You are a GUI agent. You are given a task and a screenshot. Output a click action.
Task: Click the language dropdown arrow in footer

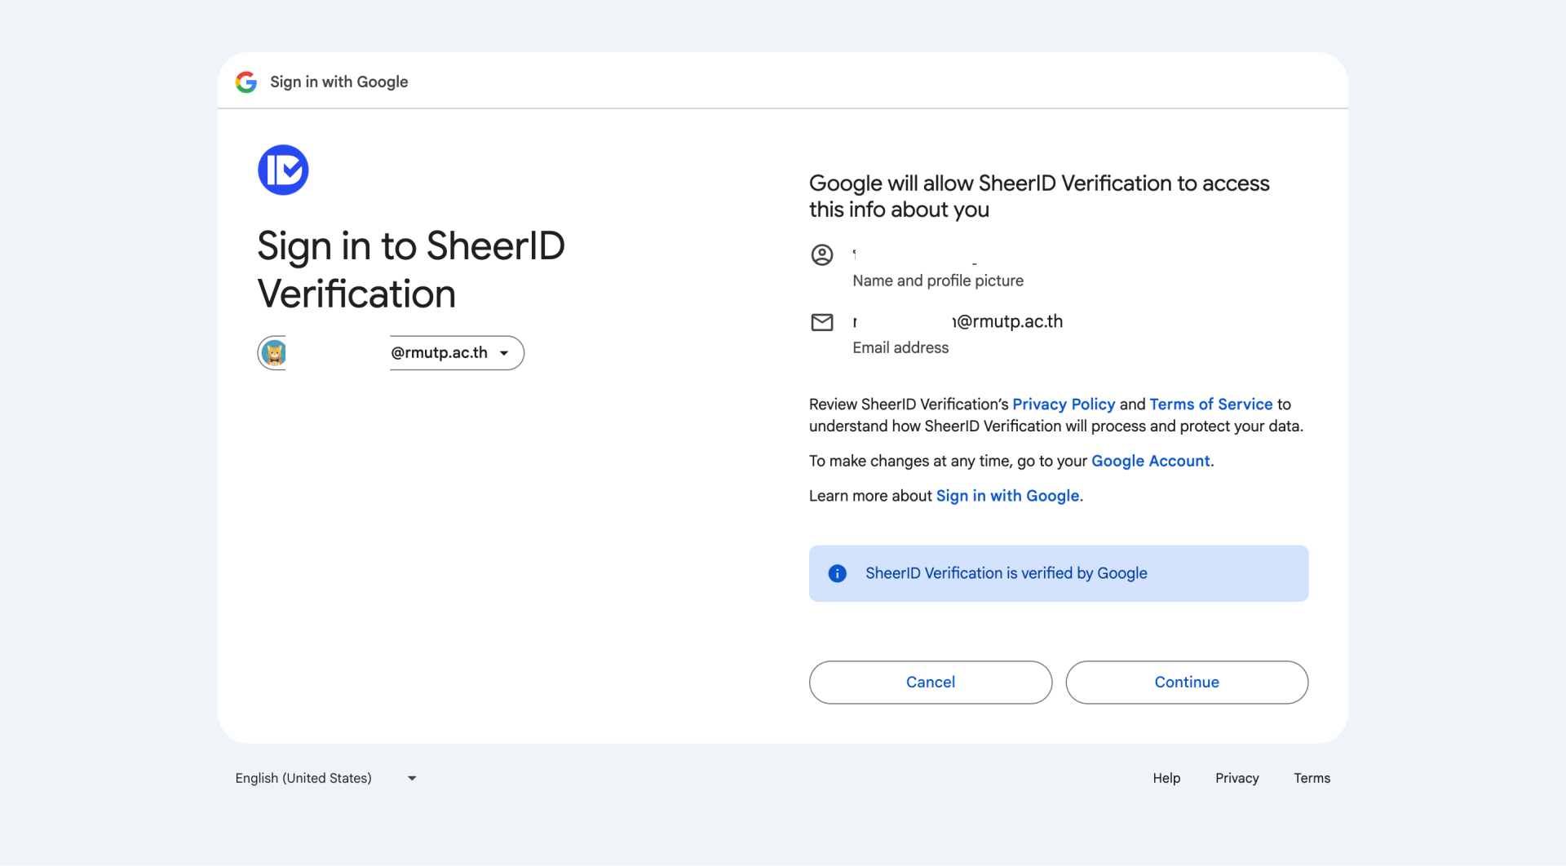tap(412, 778)
